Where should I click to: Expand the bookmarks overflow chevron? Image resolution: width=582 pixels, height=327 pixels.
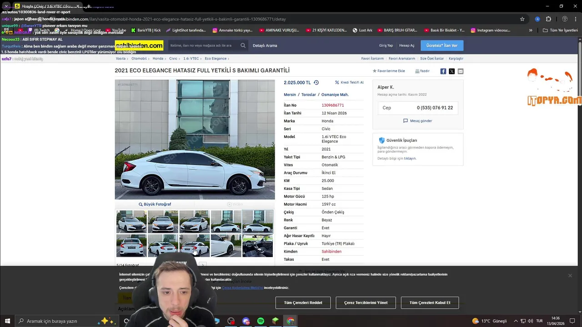pyautogui.click(x=531, y=30)
